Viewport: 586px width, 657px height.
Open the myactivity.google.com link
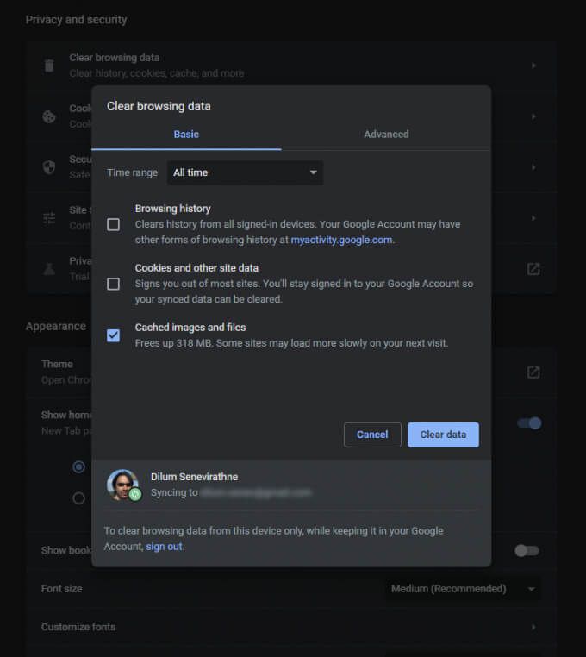(x=341, y=240)
